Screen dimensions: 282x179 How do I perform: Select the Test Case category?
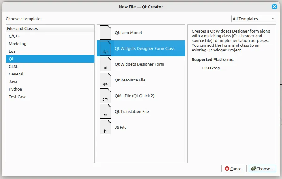click(50, 97)
